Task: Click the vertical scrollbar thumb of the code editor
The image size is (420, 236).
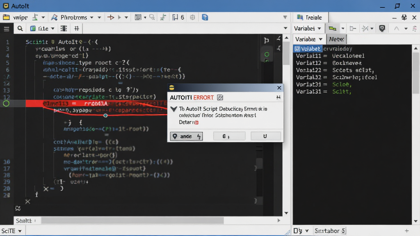Action: (286, 53)
